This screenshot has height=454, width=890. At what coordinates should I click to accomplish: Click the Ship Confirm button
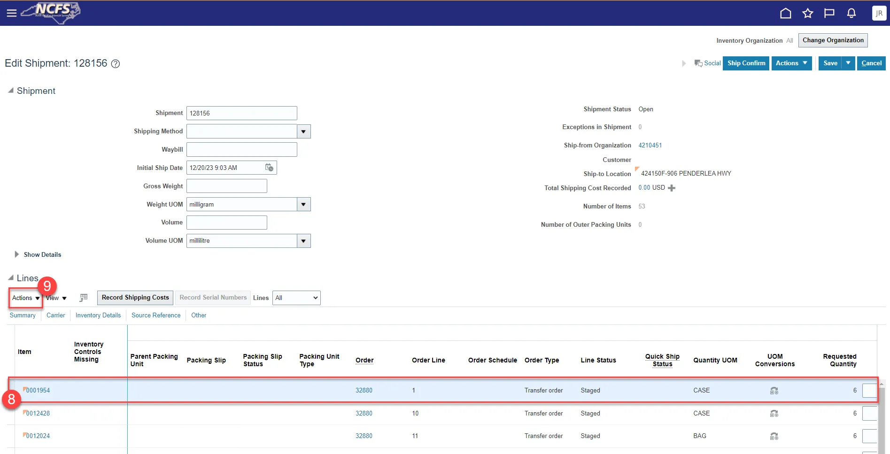click(746, 63)
